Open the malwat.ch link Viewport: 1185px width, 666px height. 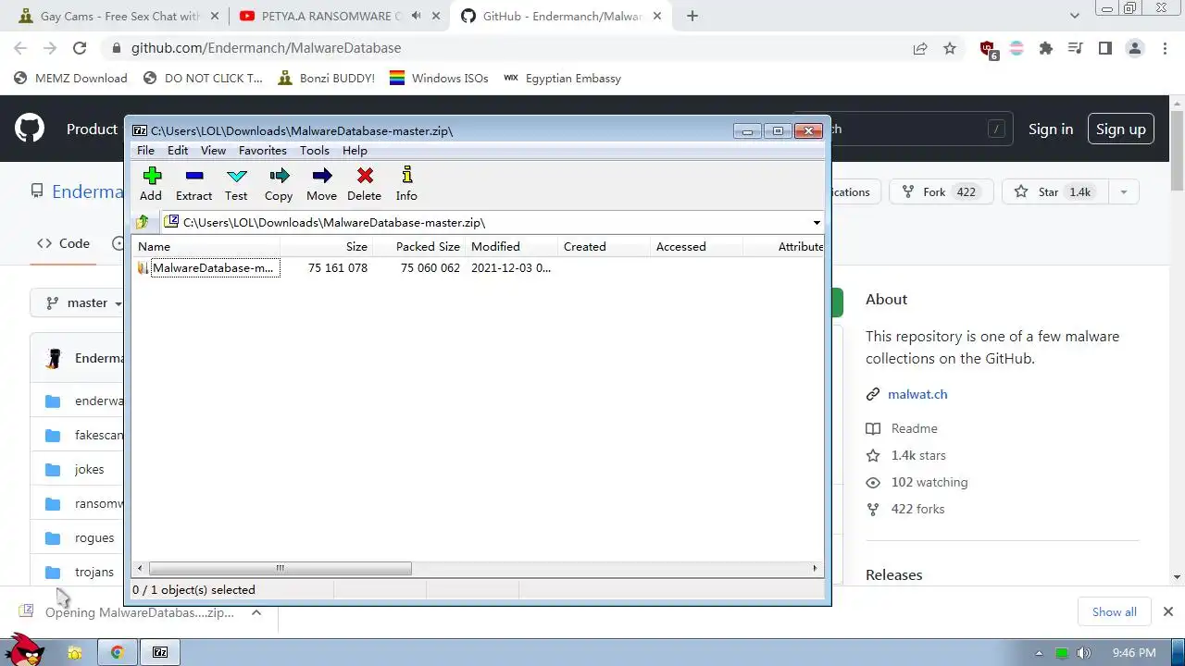917,394
